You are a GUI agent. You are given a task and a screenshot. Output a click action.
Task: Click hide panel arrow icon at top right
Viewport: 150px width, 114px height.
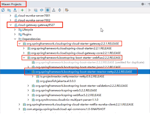click(x=149, y=4)
